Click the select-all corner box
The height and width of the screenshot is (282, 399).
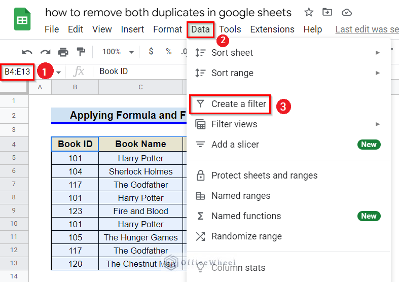(x=14, y=87)
